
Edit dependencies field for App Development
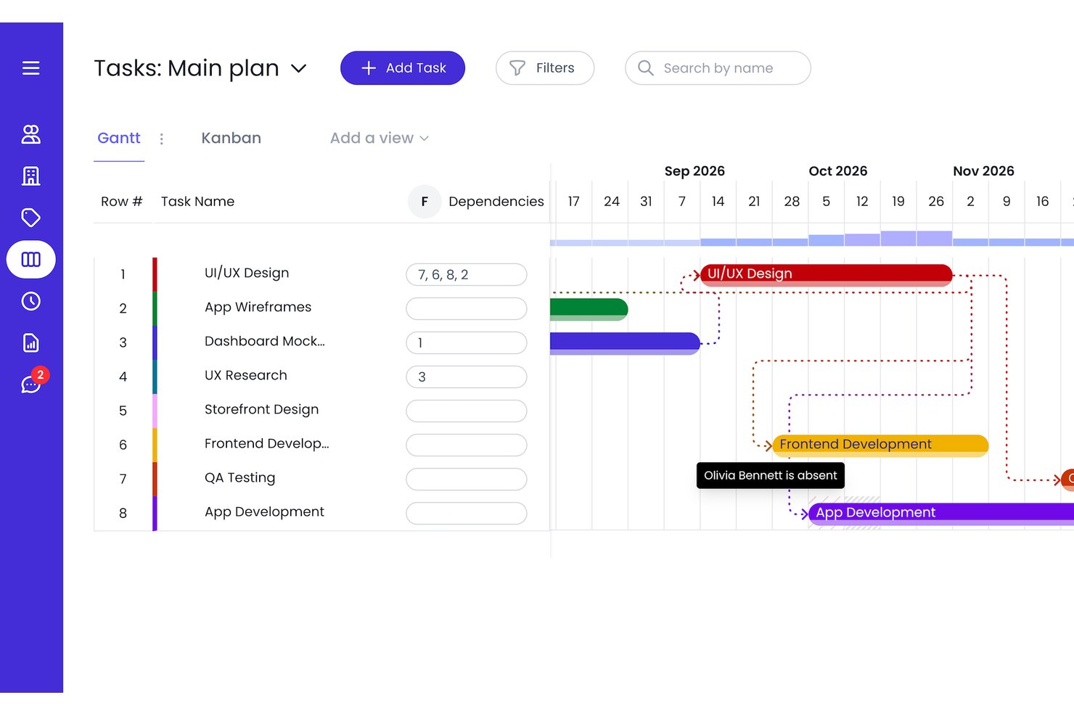pyautogui.click(x=467, y=514)
